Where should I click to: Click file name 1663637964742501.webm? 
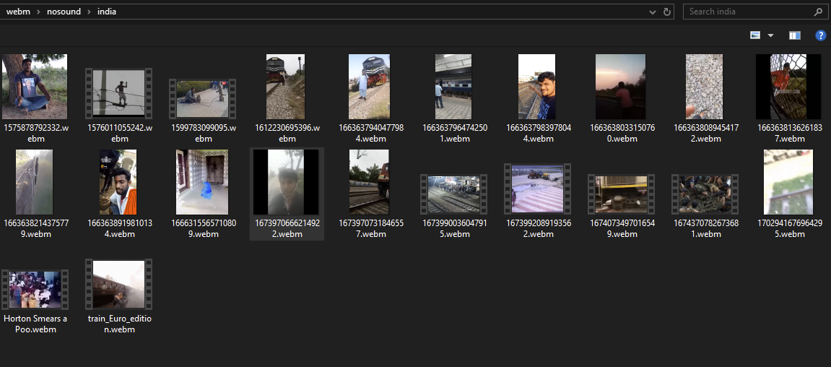click(x=453, y=134)
